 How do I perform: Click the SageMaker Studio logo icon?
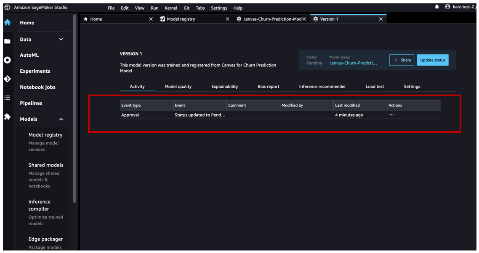tap(7, 7)
